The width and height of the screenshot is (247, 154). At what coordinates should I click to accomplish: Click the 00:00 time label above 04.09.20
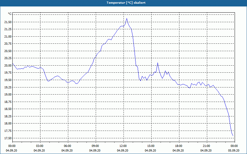(x=11, y=146)
